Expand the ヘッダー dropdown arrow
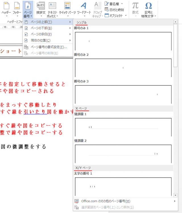182x213 pixels. click(x=7, y=16)
